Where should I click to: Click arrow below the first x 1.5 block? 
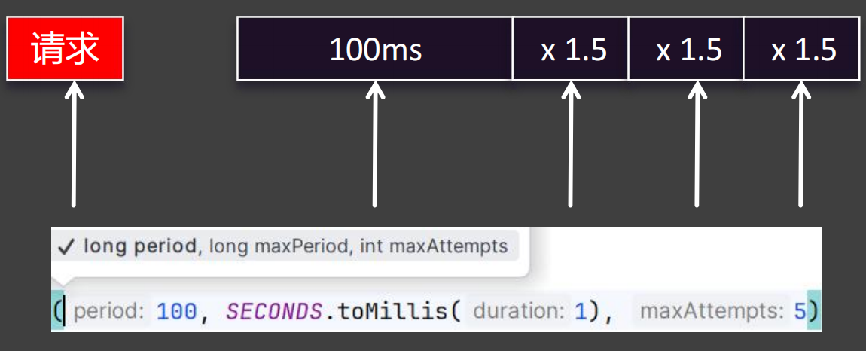tap(571, 145)
